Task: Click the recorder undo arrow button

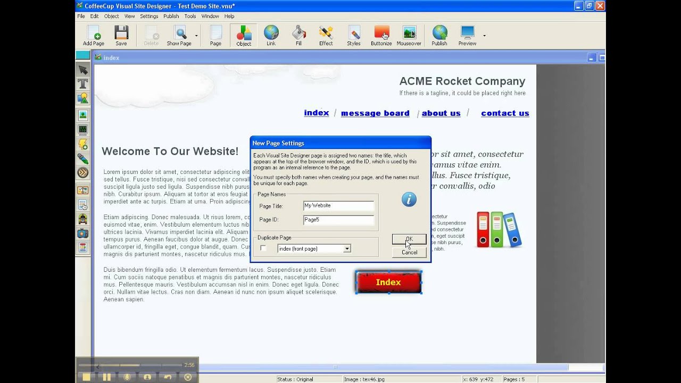Action: (168, 377)
